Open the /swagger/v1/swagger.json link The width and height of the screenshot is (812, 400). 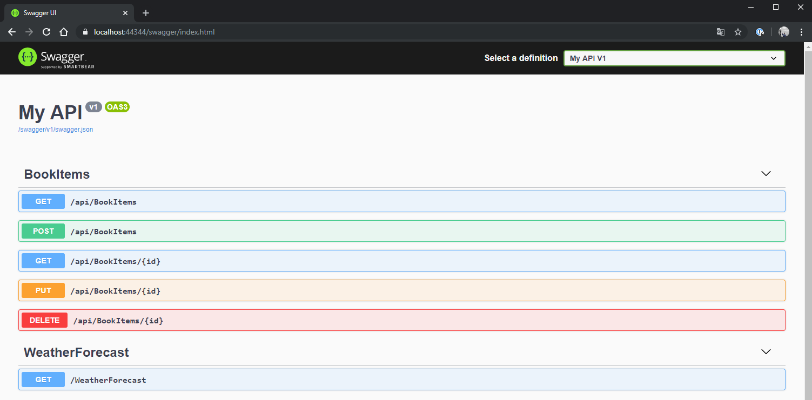[56, 129]
